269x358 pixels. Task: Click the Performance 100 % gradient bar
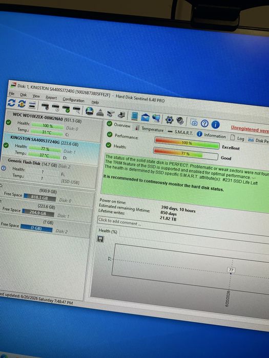[187, 143]
